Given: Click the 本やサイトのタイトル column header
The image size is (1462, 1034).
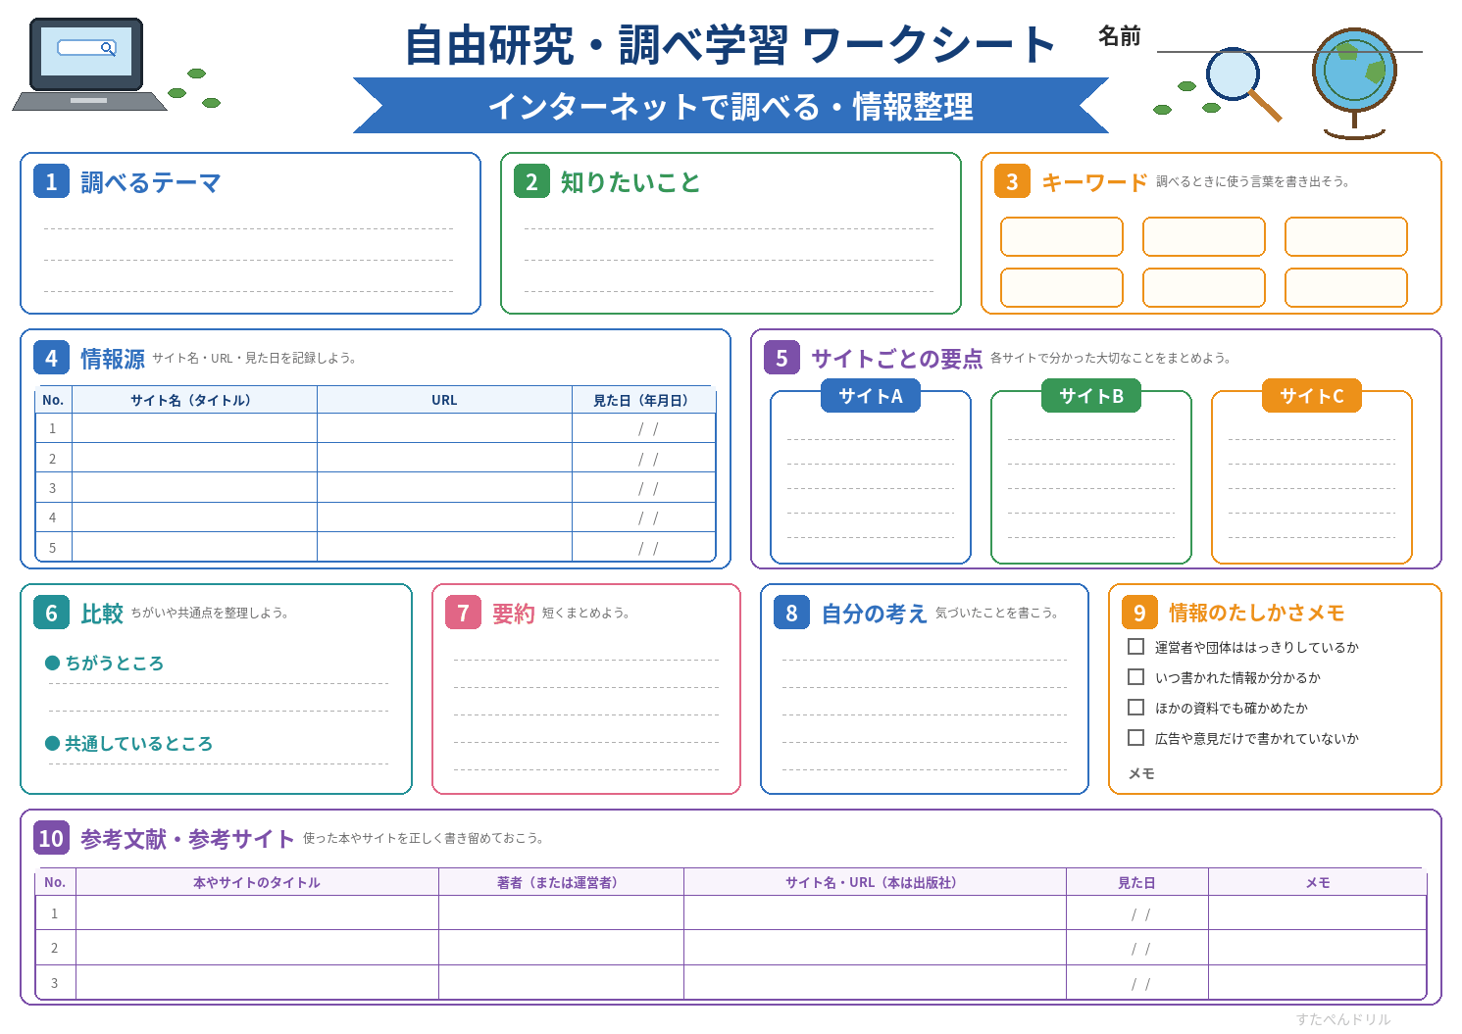Looking at the screenshot, I should pos(257,882).
